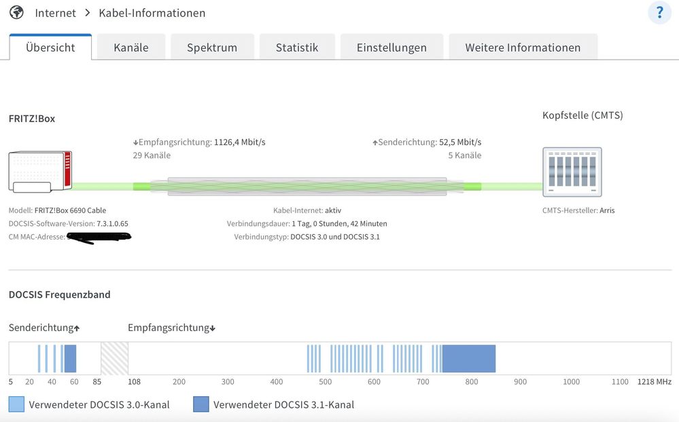Click the breadcrumb chevron after Internet
The height and width of the screenshot is (422, 679).
pos(88,13)
